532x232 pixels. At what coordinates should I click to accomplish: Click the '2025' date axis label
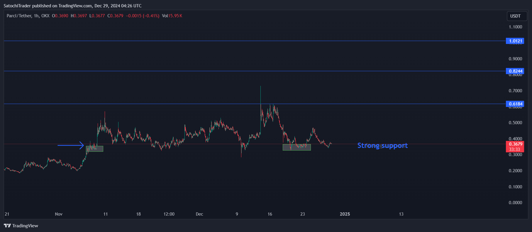pyautogui.click(x=345, y=214)
